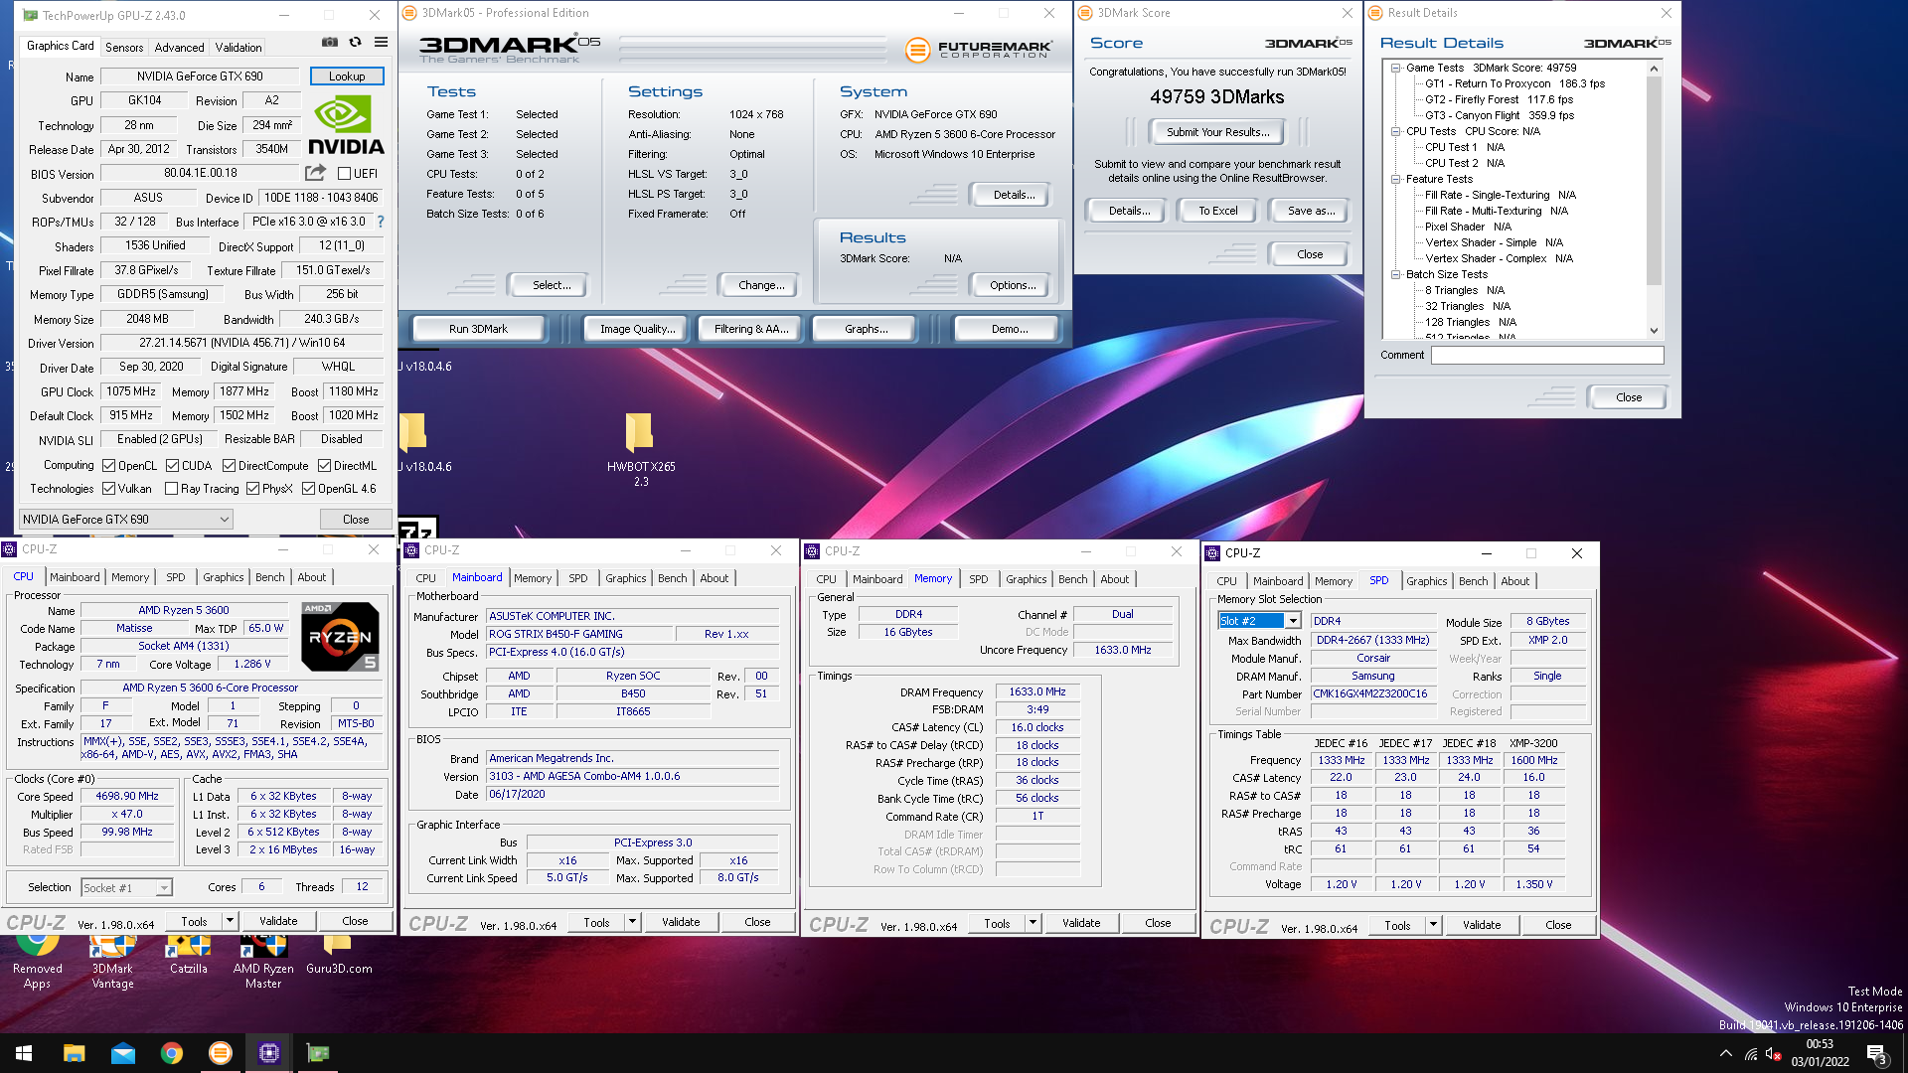This screenshot has height=1073, width=1908.
Task: Open 3DMark Vantage desktop shortcut
Action: pos(112,962)
